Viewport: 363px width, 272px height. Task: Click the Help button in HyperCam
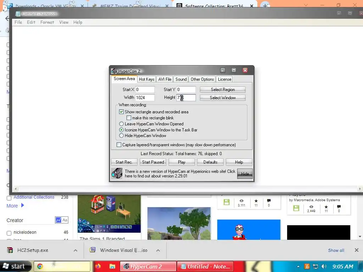(239, 162)
